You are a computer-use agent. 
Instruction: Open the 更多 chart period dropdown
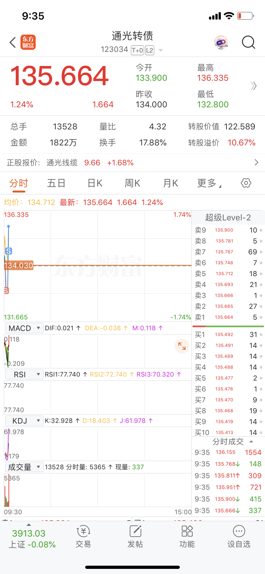point(209,183)
